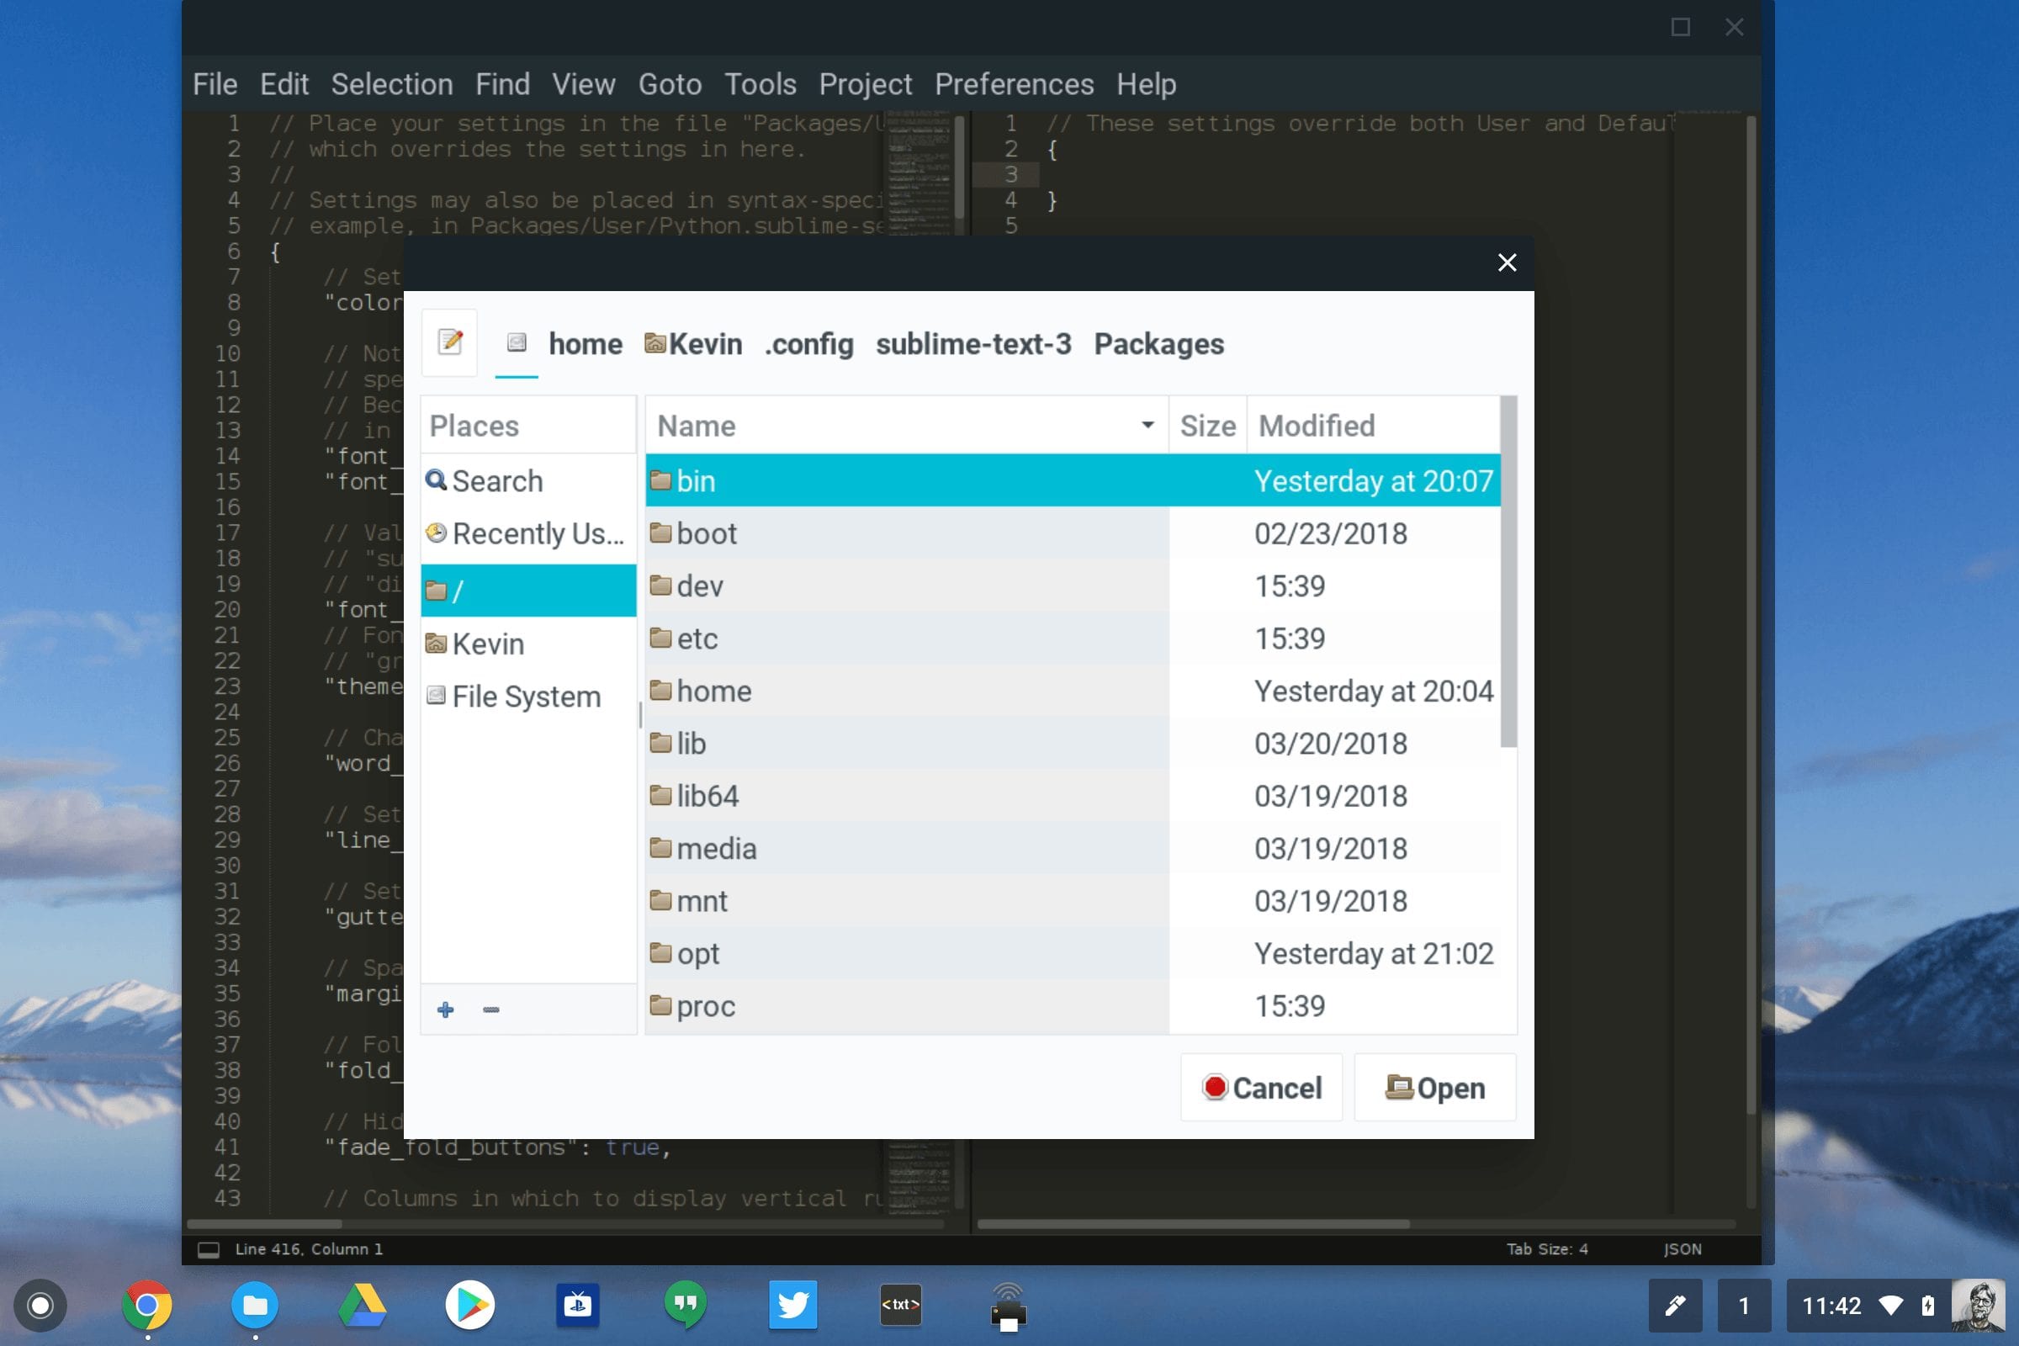This screenshot has width=2019, height=1346.
Task: Select the root / folder in Places
Action: click(528, 591)
